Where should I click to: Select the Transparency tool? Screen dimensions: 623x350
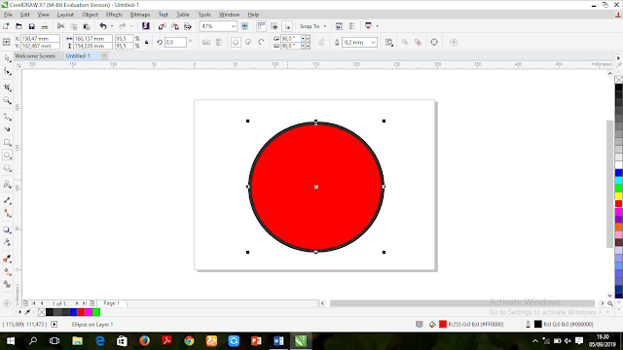coord(7,242)
